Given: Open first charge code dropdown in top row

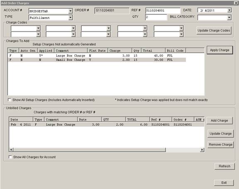Looking at the screenshot, I should click(38, 28).
